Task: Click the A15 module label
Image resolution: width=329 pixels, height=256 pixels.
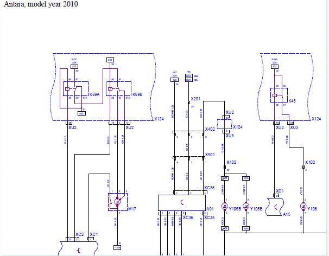Action: point(287,214)
